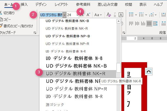This screenshot has width=167, height=111.
Task: Click the enclosed character border A icon
Action: tap(121, 15)
